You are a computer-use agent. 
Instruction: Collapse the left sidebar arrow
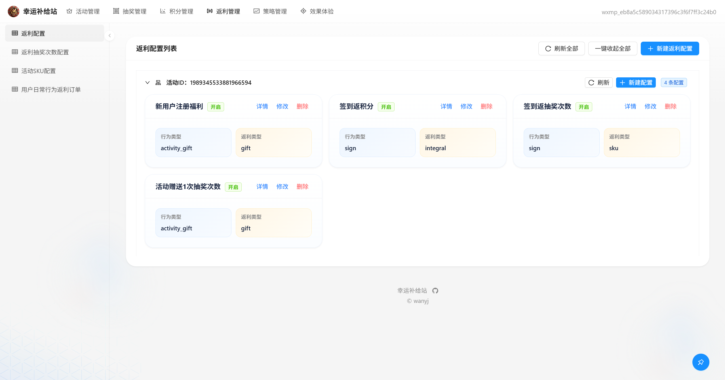coord(109,36)
